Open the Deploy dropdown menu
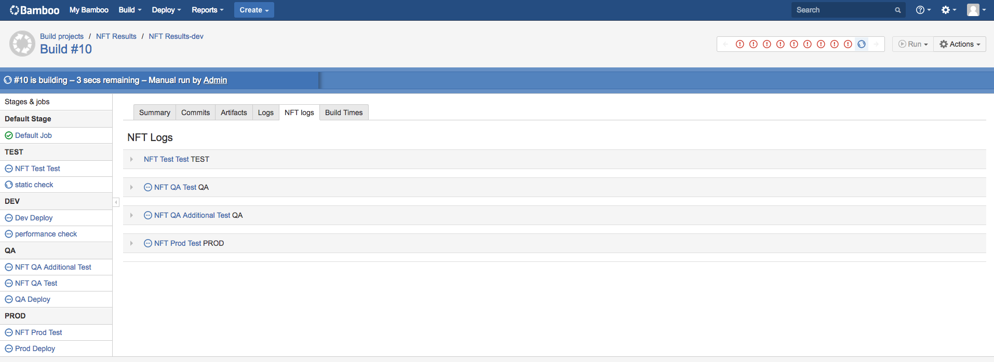The height and width of the screenshot is (362, 994). [x=166, y=10]
